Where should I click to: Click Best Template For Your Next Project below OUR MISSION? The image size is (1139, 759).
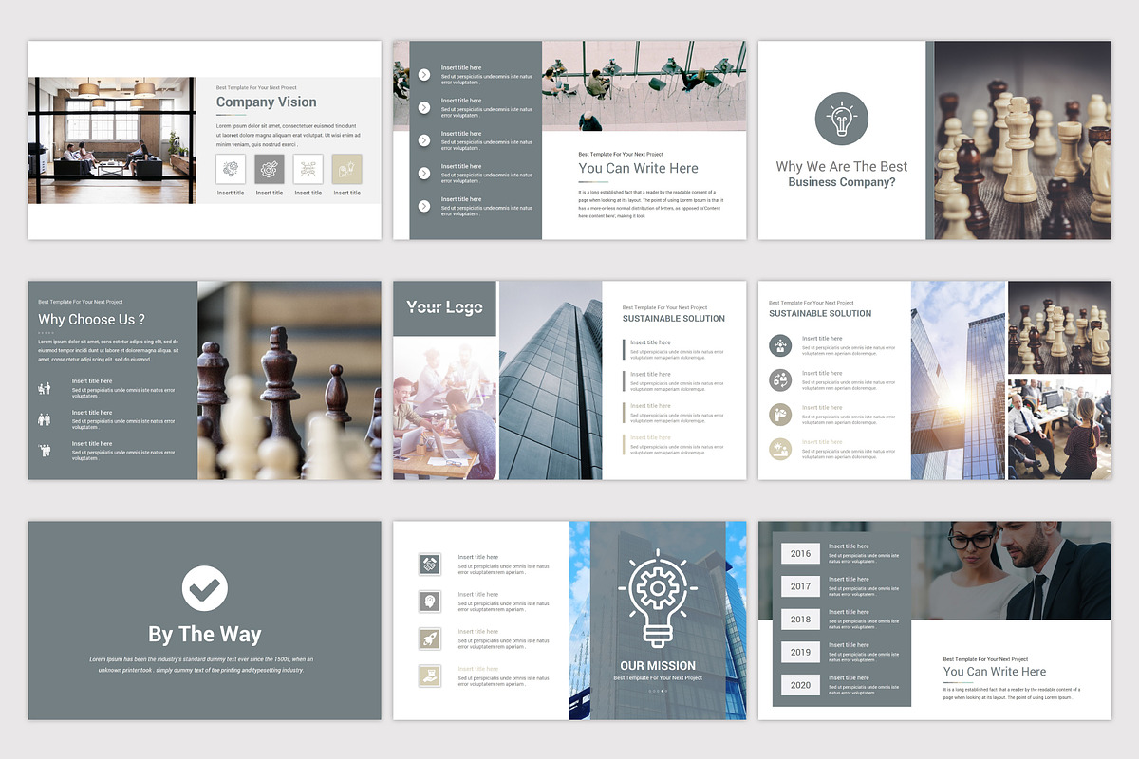[658, 678]
